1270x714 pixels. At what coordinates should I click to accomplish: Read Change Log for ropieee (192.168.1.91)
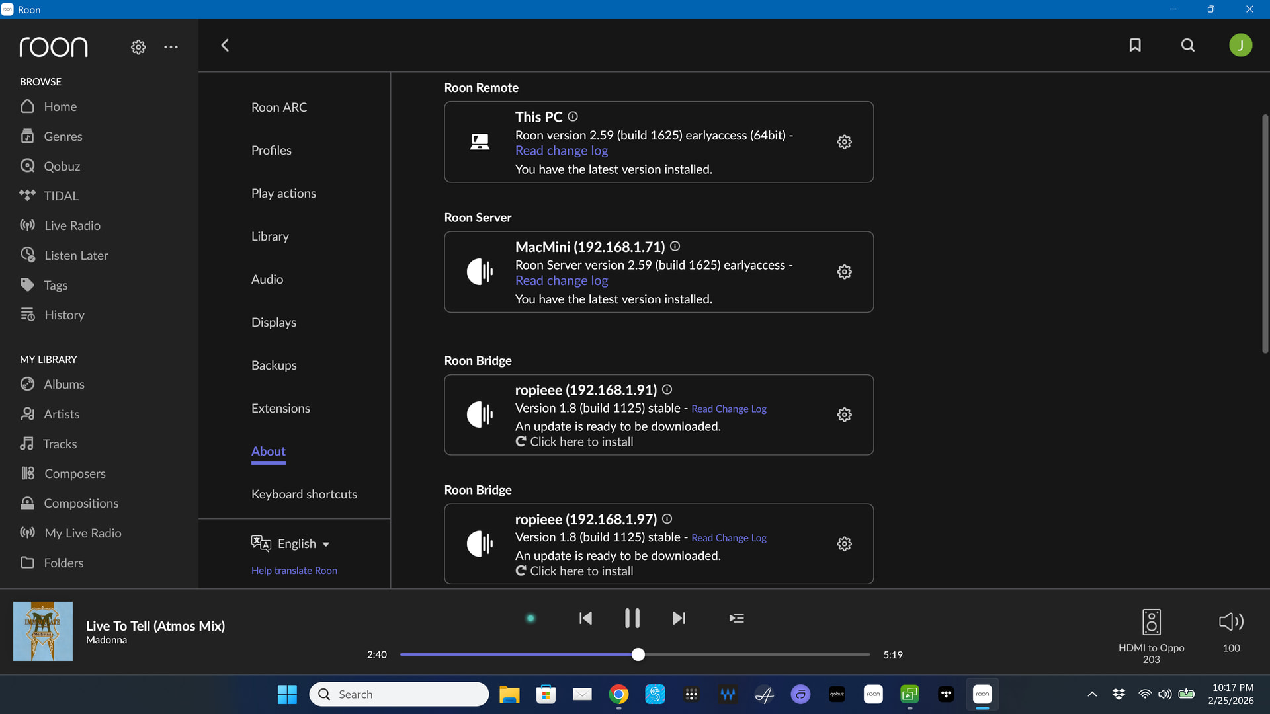(729, 409)
